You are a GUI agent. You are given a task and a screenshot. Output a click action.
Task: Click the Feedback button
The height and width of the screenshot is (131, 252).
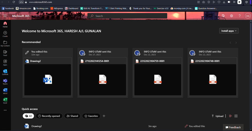233,127
